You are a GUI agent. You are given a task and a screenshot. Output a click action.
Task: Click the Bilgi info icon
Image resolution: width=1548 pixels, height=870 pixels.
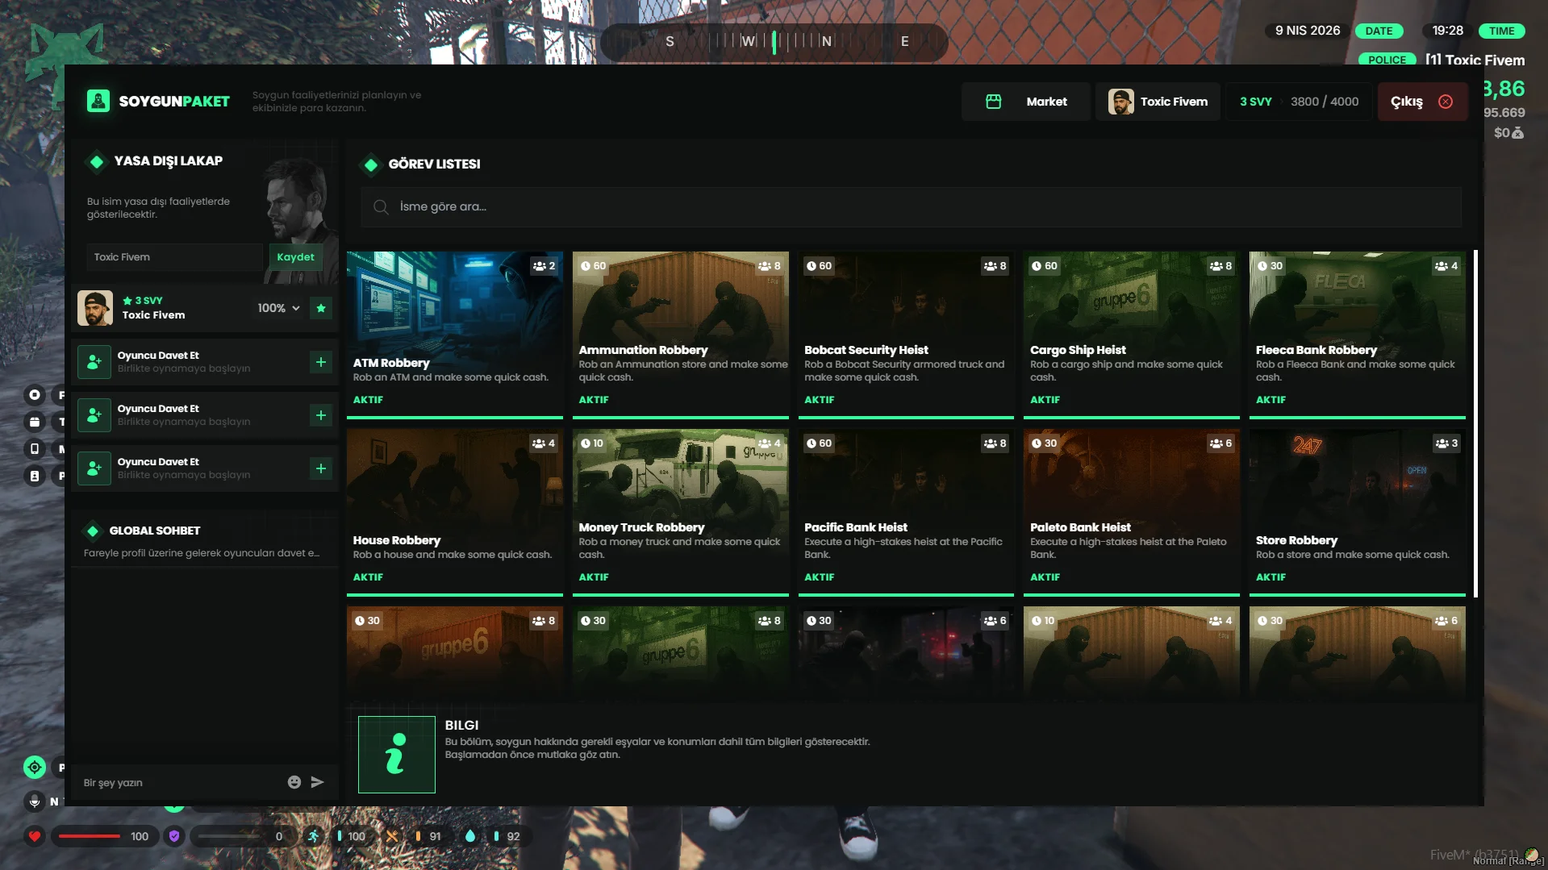pyautogui.click(x=396, y=754)
